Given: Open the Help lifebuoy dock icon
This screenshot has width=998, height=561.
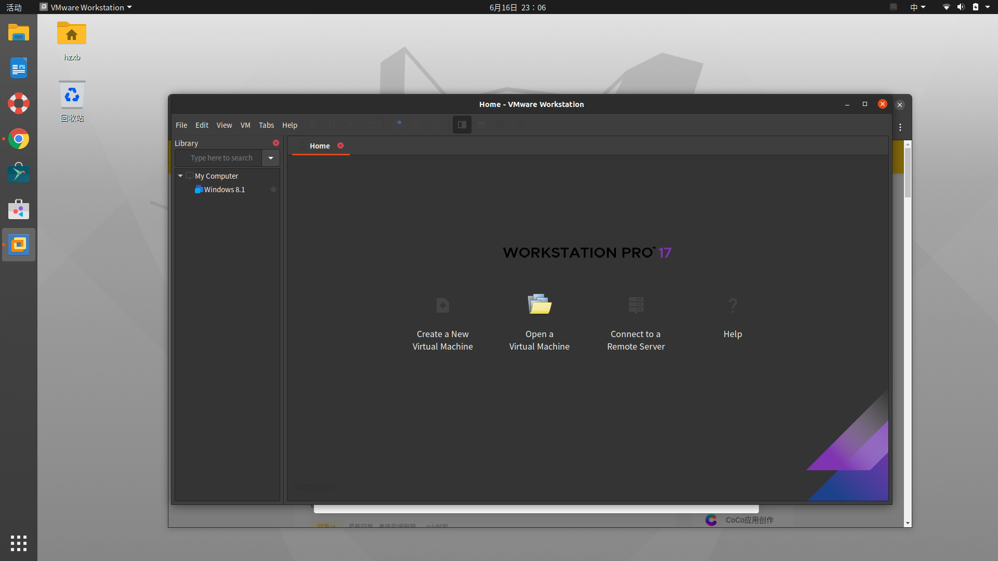Looking at the screenshot, I should [19, 103].
